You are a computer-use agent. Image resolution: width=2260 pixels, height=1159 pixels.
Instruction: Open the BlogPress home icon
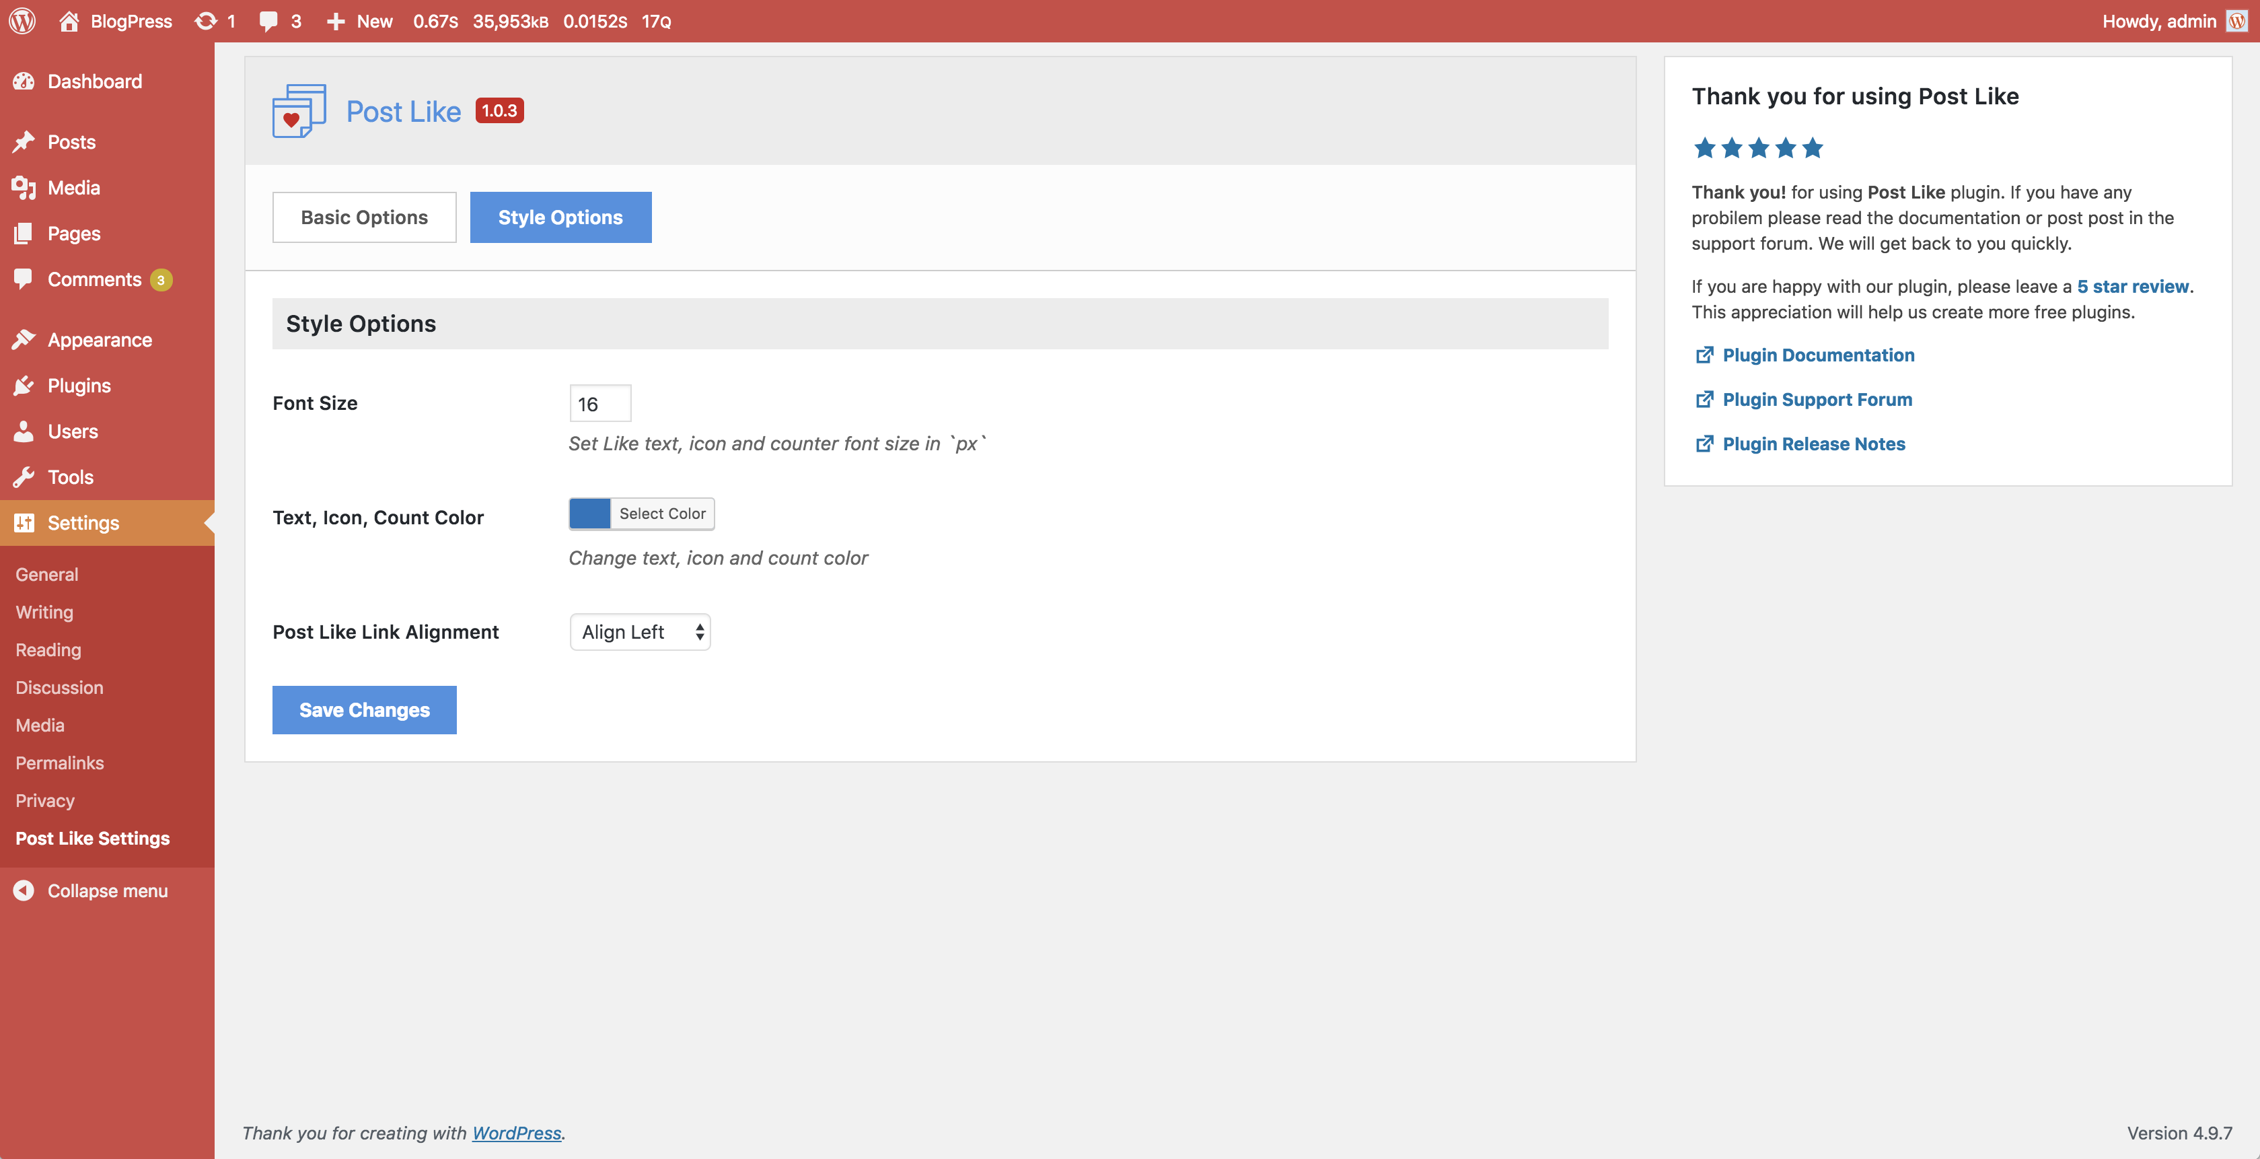pos(69,21)
